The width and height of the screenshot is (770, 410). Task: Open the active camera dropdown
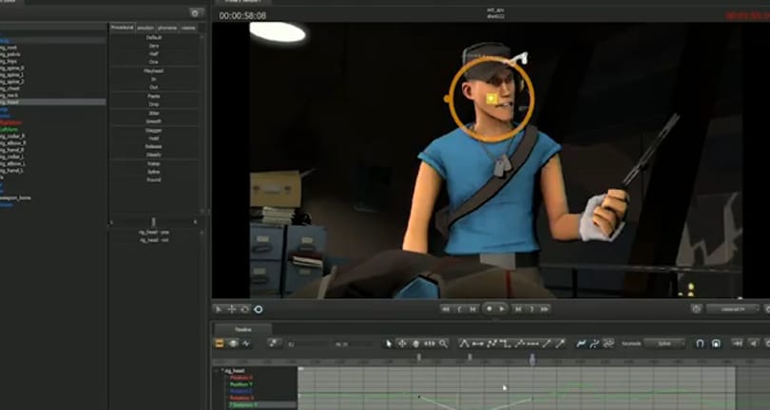(x=733, y=309)
